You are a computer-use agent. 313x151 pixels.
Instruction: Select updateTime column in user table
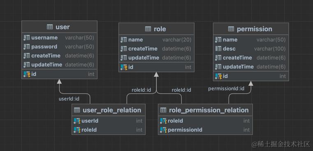point(47,64)
